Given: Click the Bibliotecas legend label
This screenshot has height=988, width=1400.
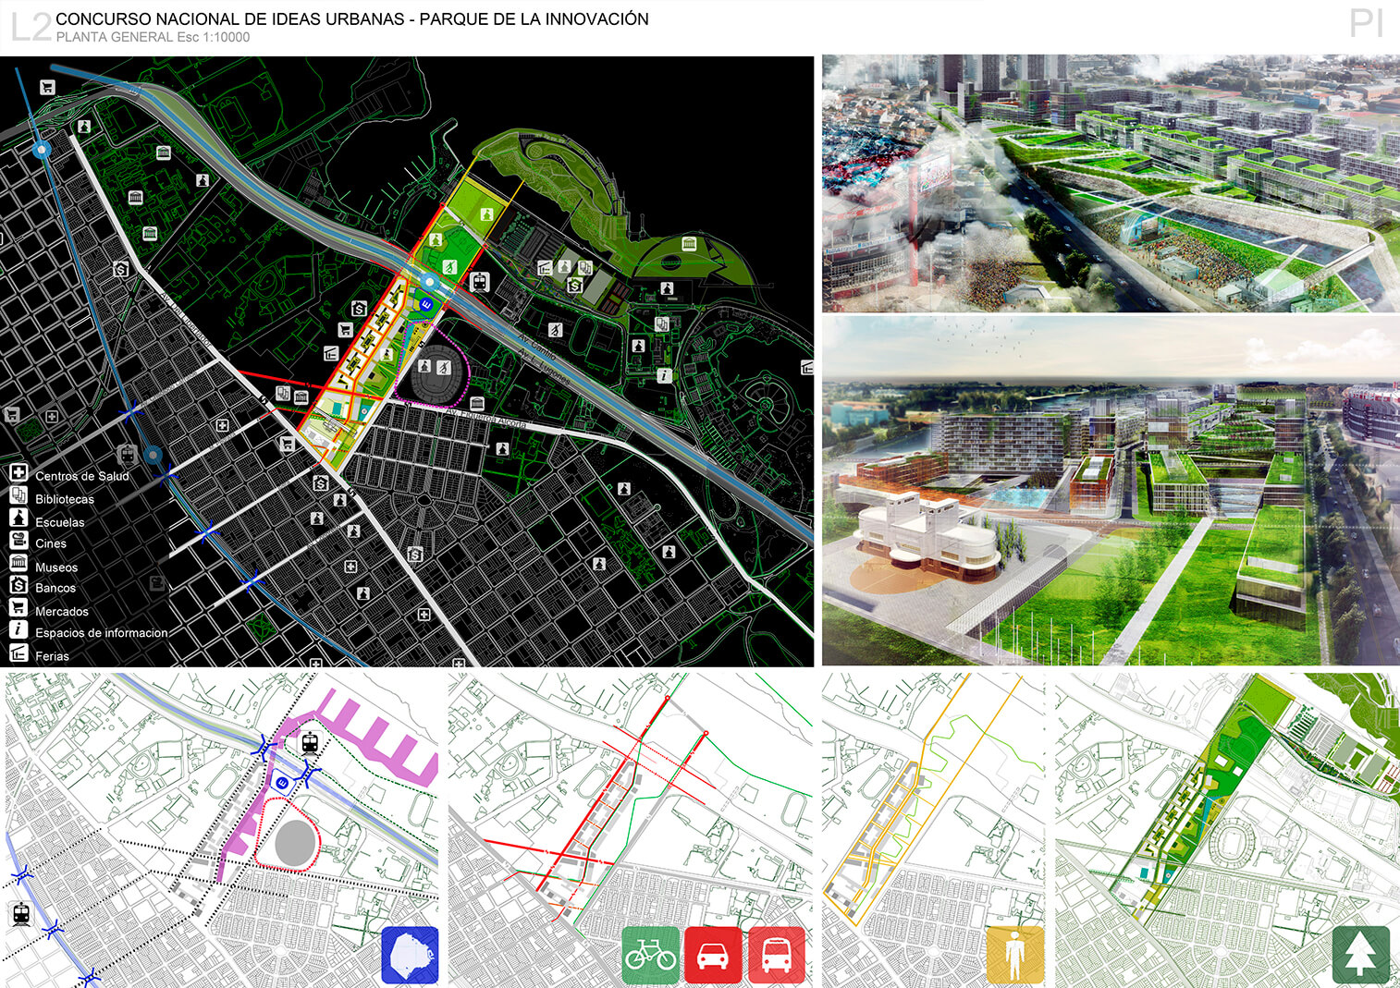Looking at the screenshot, I should pos(65,499).
